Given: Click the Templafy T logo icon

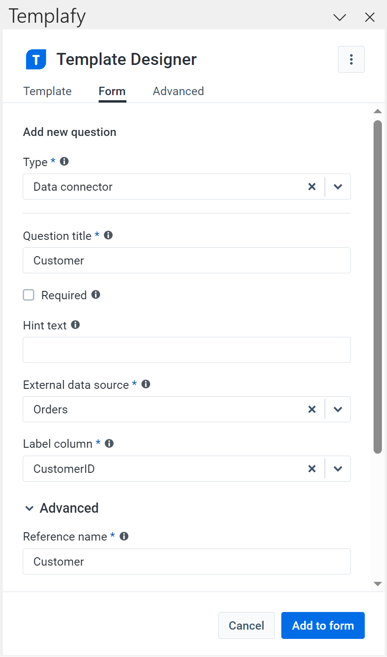Looking at the screenshot, I should click(36, 59).
